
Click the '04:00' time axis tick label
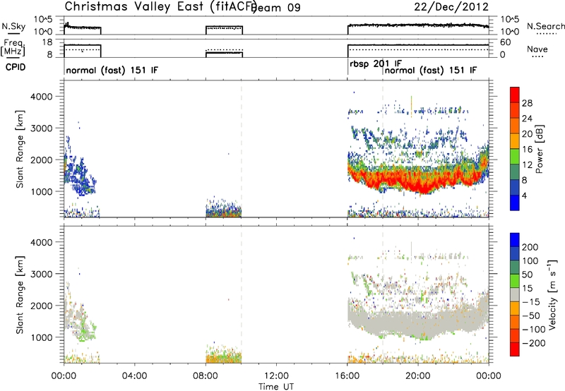click(x=134, y=376)
